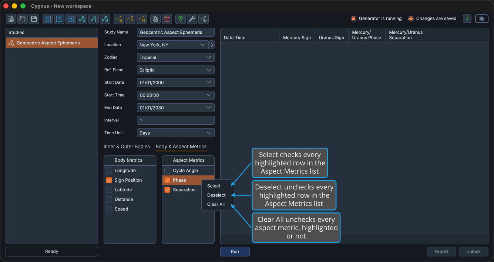This screenshot has height=262, width=494.
Task: Click the Changes are saved indicator light
Action: 411,19
